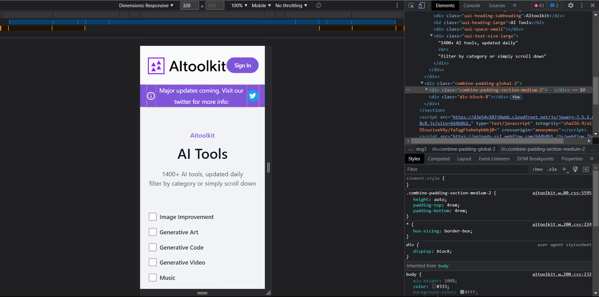Click the ellipsis before combine-padding-section-medium-2 row
Image resolution: width=599 pixels, height=297 pixels.
pyautogui.click(x=408, y=90)
